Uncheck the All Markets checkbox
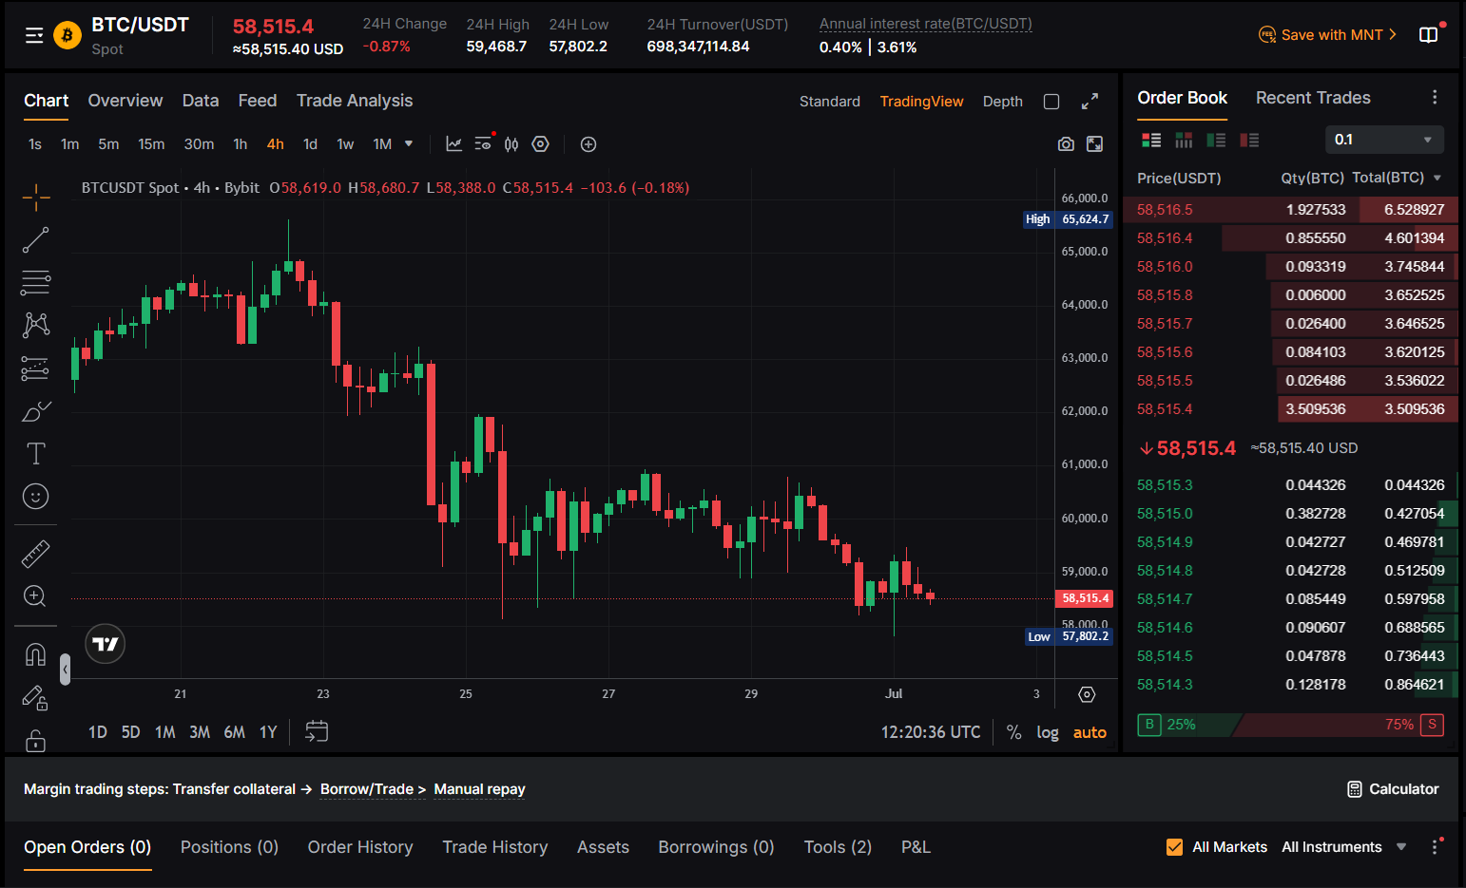This screenshot has width=1466, height=888. pyautogui.click(x=1174, y=847)
